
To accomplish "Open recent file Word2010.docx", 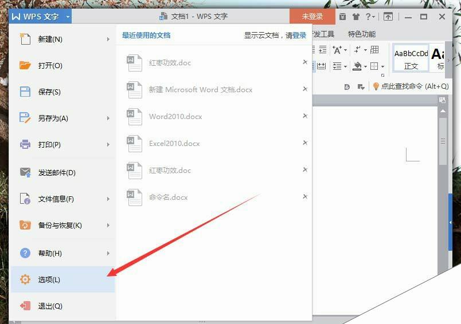I will pyautogui.click(x=175, y=117).
